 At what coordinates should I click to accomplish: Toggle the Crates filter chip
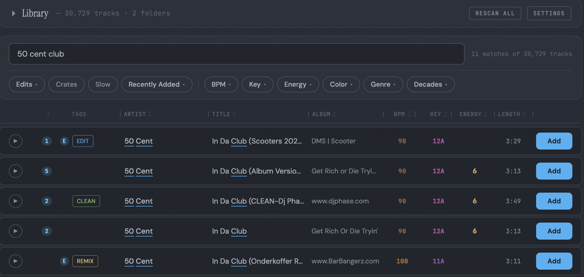pyautogui.click(x=67, y=85)
